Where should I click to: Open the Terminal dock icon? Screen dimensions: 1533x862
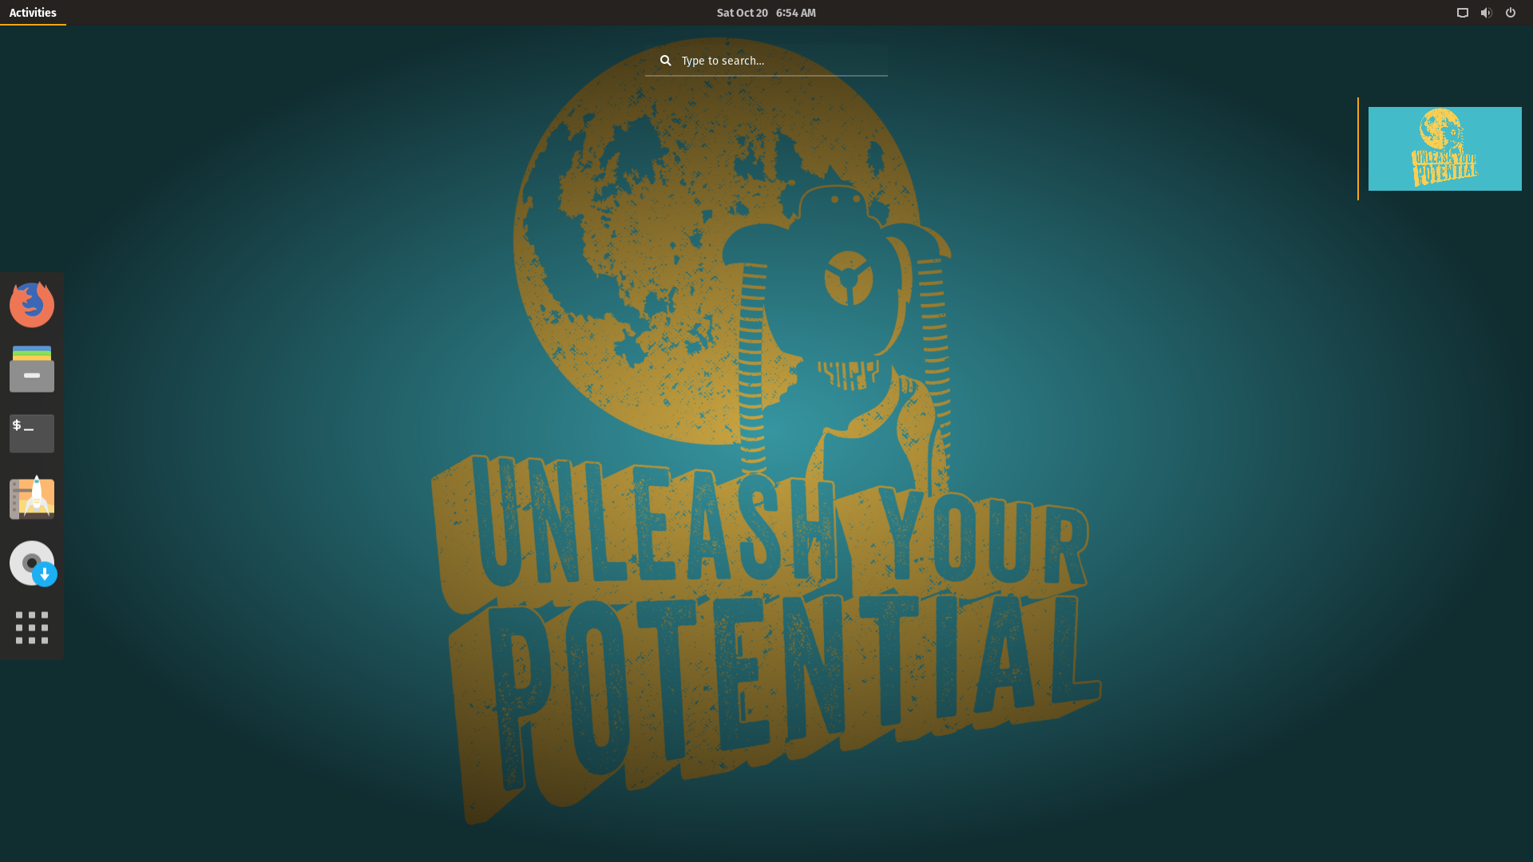(32, 433)
